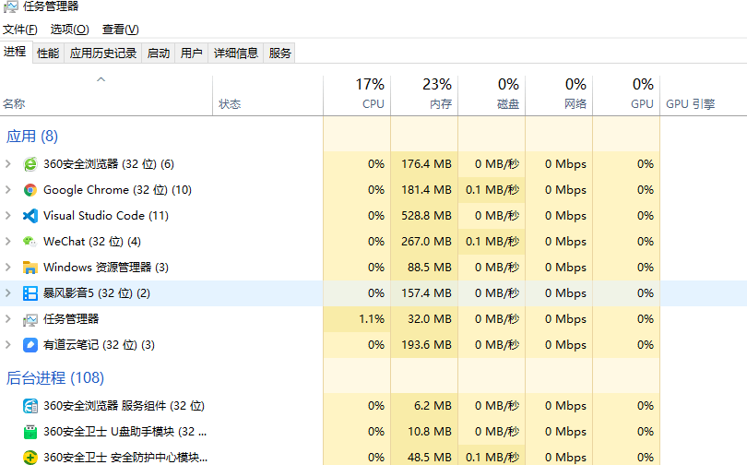This screenshot has width=747, height=465.
Task: Click the 176.4 MB memory value
Action: 426,164
